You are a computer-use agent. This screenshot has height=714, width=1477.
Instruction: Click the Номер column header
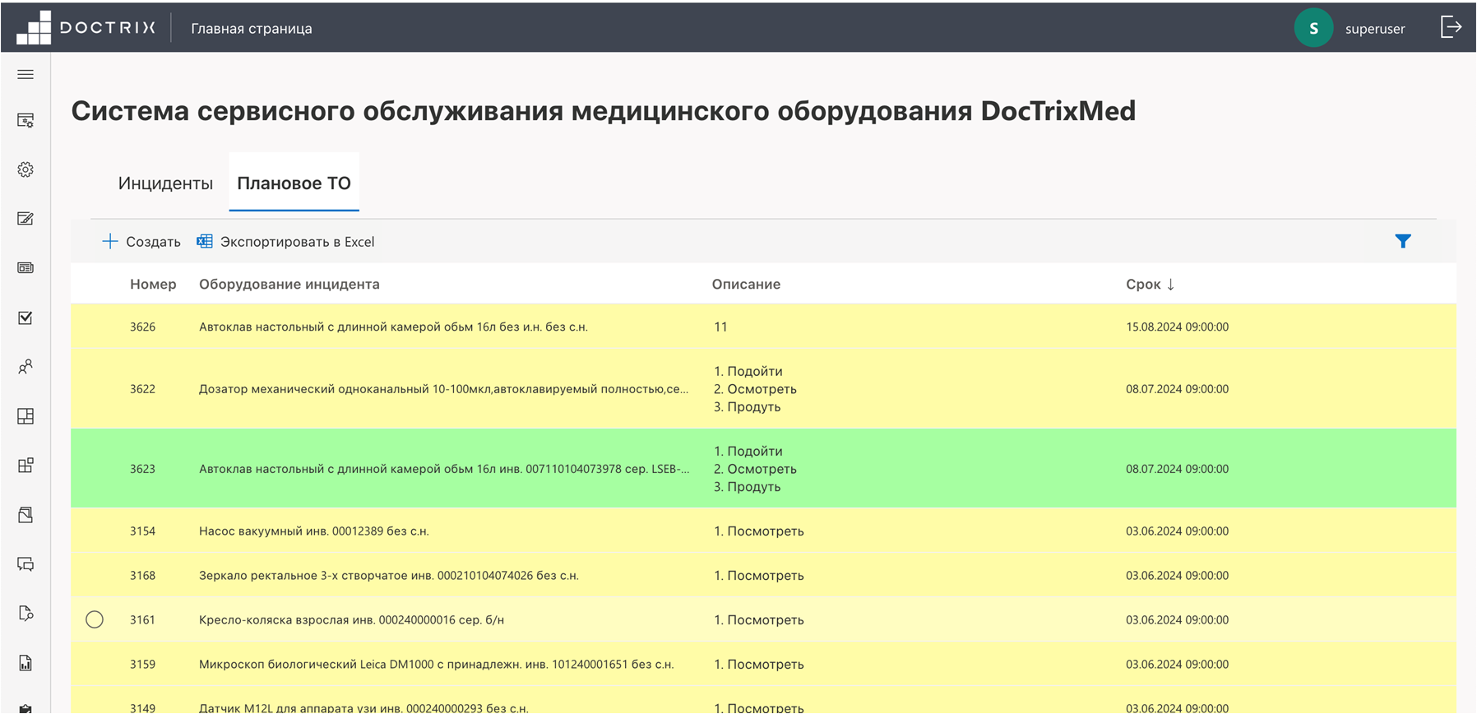153,284
